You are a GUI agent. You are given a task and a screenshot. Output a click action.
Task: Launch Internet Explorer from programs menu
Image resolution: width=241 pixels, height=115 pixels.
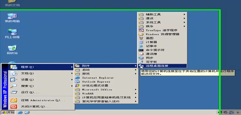(106, 78)
